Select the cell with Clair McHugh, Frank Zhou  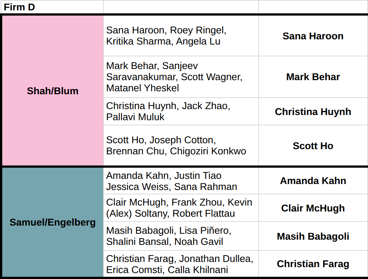tap(181, 208)
